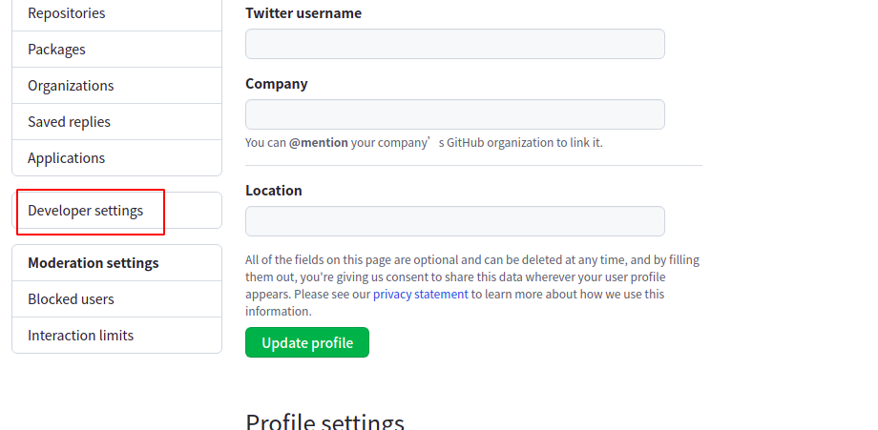
Task: Open the Blocked users page
Action: pyautogui.click(x=71, y=299)
